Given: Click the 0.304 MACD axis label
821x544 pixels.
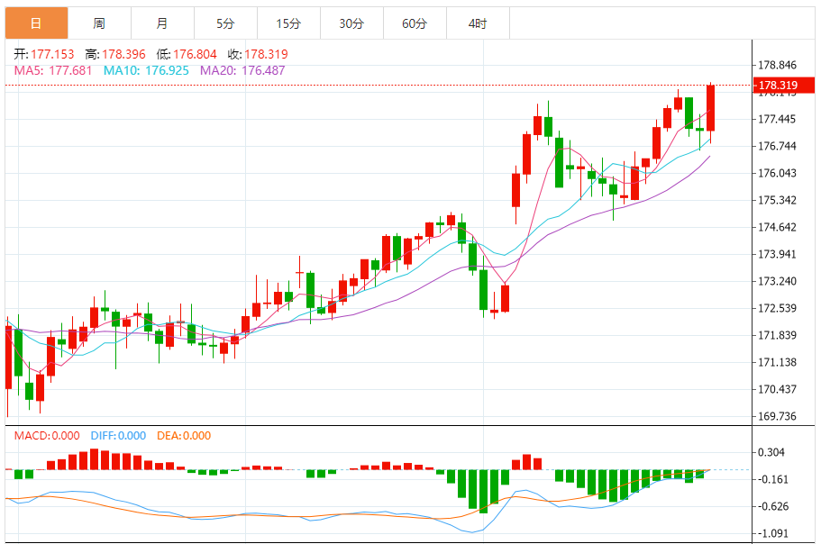Looking at the screenshot, I should click(x=772, y=453).
